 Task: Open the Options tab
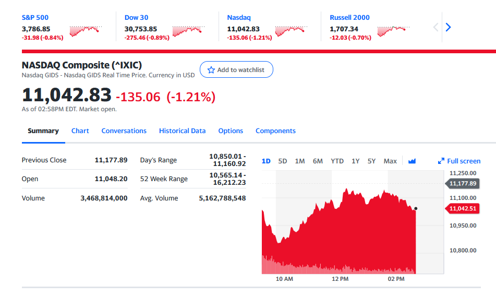pyautogui.click(x=231, y=131)
